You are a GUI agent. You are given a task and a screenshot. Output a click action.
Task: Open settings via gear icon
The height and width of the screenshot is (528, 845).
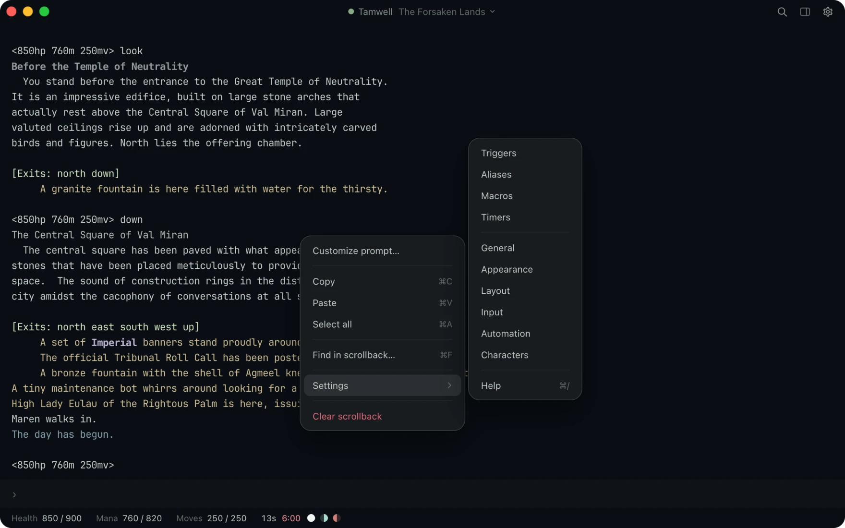pos(828,12)
